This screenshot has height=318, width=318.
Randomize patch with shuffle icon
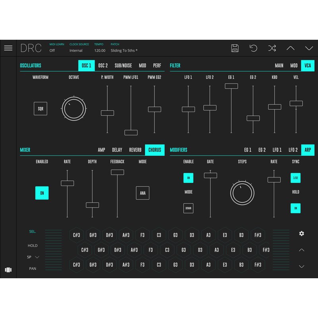pyautogui.click(x=272, y=48)
